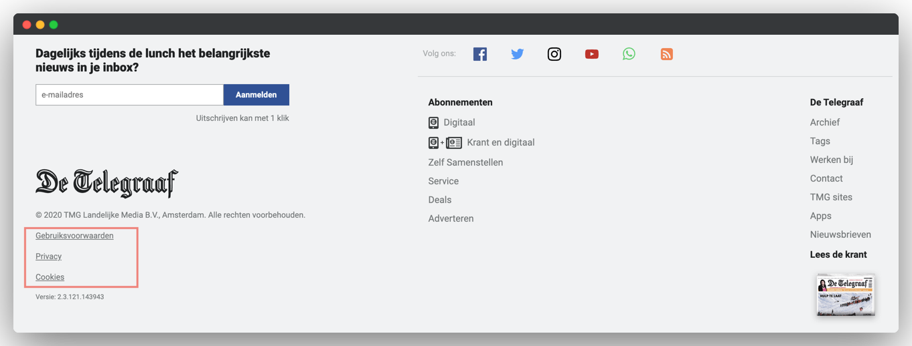Close the window with red button
This screenshot has height=346, width=912.
point(27,25)
